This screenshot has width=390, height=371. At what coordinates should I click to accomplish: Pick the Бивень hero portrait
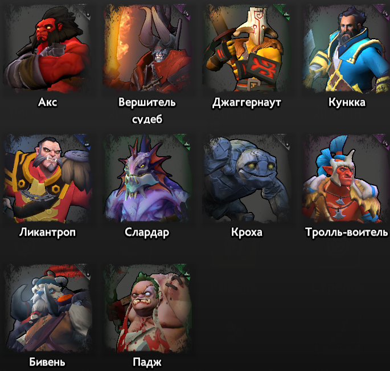click(47, 308)
